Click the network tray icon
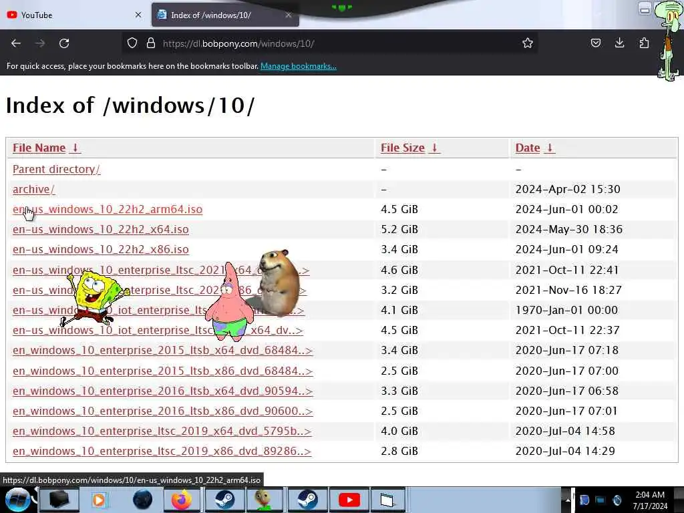Viewport: 684px width, 513px height. click(x=601, y=500)
